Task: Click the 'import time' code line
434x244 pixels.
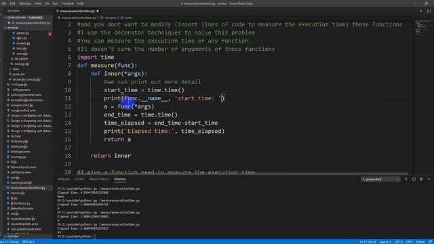Action: tap(96, 57)
